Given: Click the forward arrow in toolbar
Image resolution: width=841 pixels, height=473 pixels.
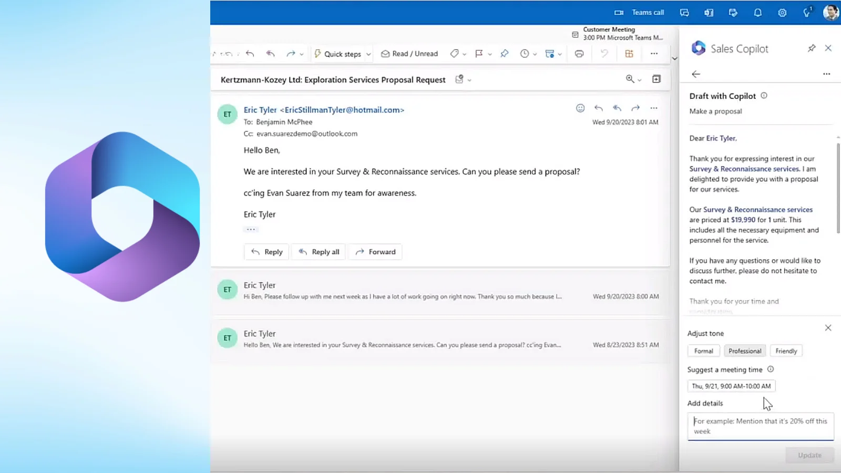Looking at the screenshot, I should 291,54.
